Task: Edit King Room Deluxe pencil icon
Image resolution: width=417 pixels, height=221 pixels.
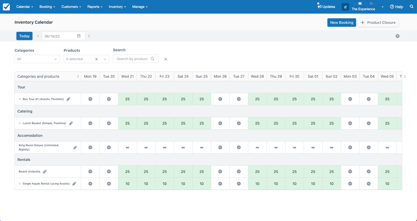Action: pos(75,147)
